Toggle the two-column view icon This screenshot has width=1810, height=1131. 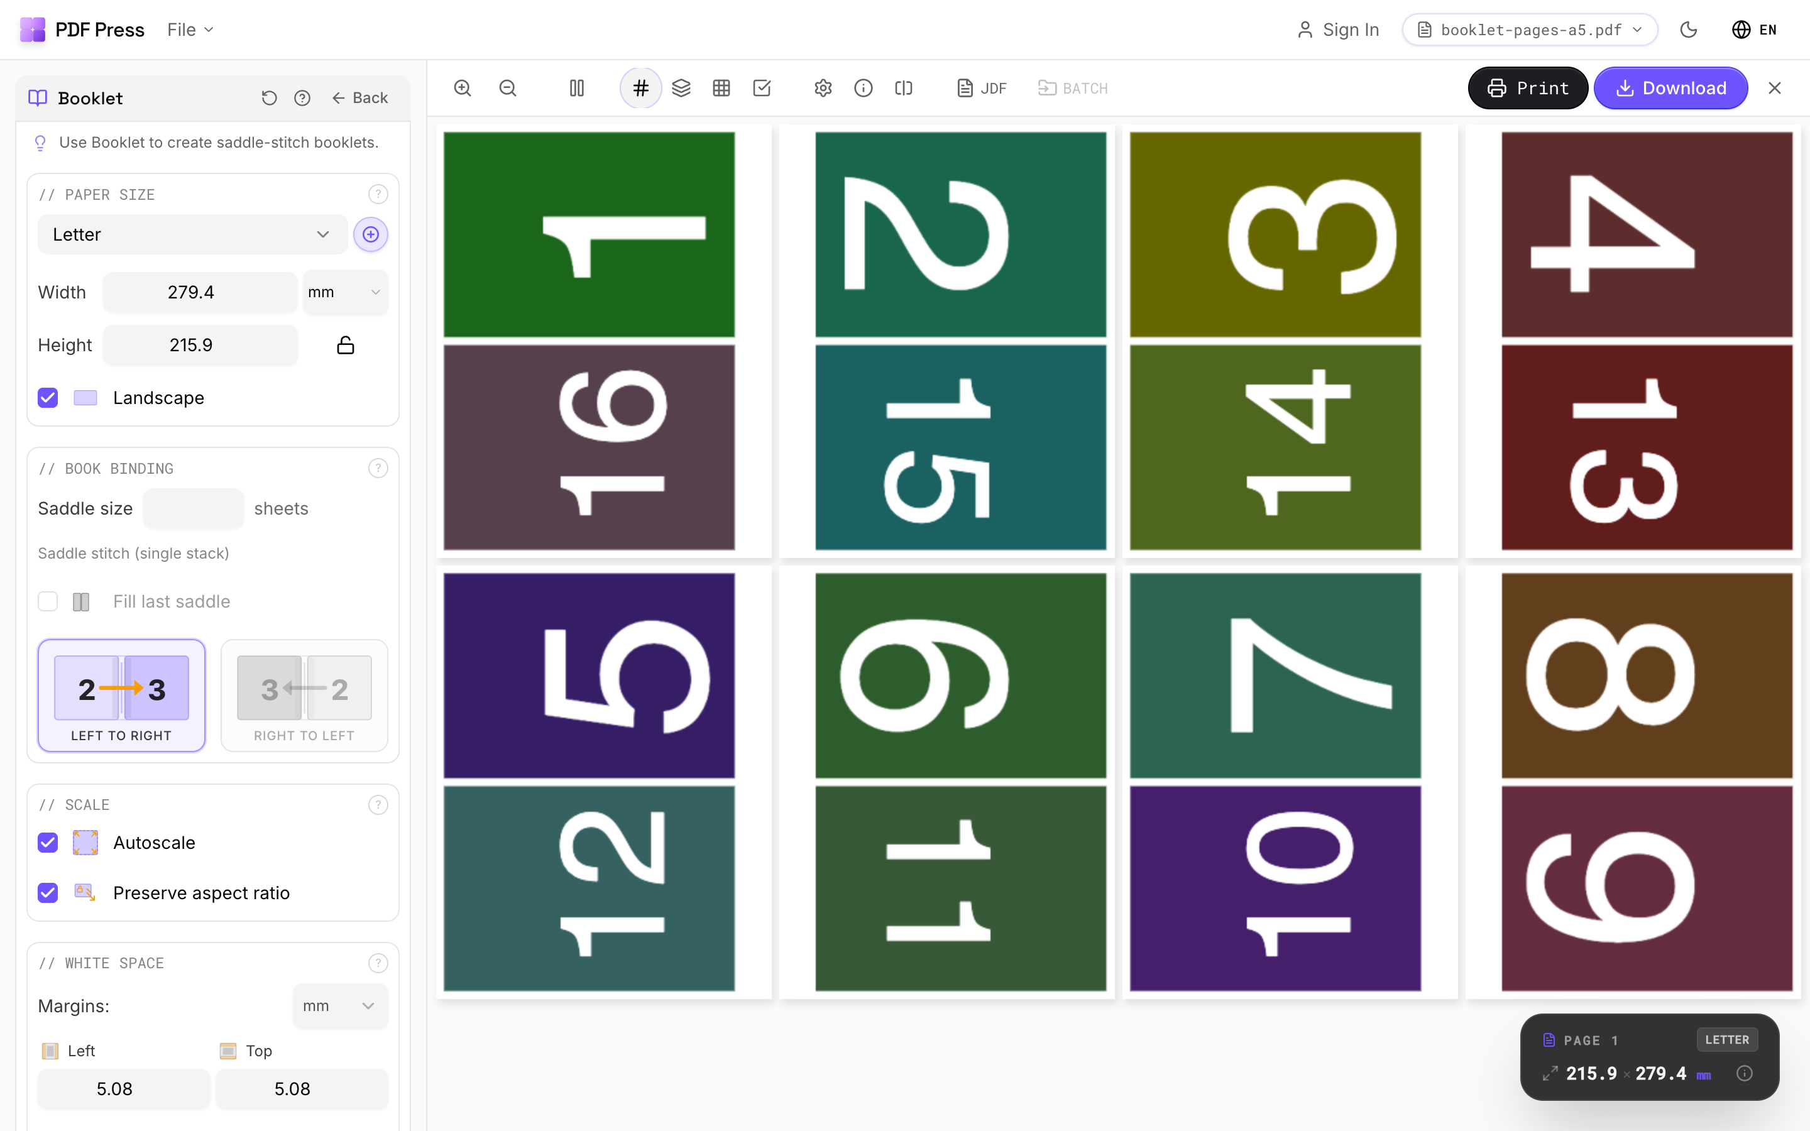tap(577, 88)
